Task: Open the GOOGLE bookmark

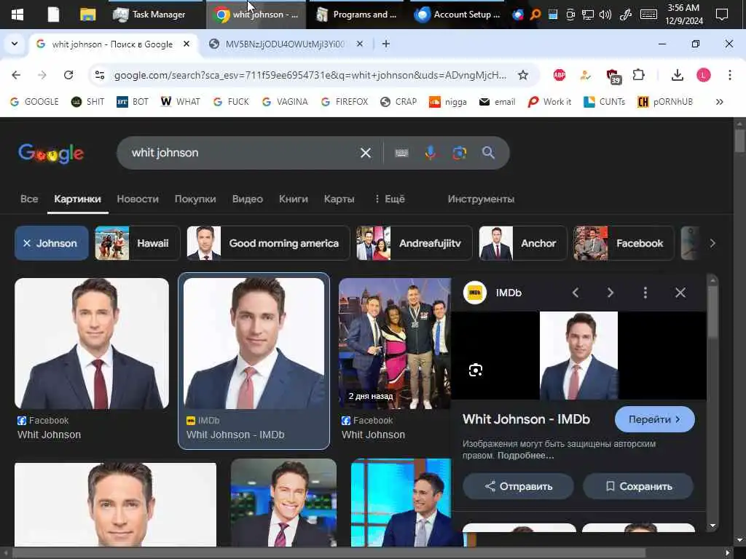Action: tap(34, 102)
